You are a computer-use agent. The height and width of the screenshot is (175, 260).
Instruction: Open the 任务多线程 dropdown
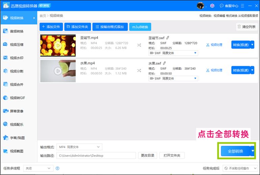point(38,168)
